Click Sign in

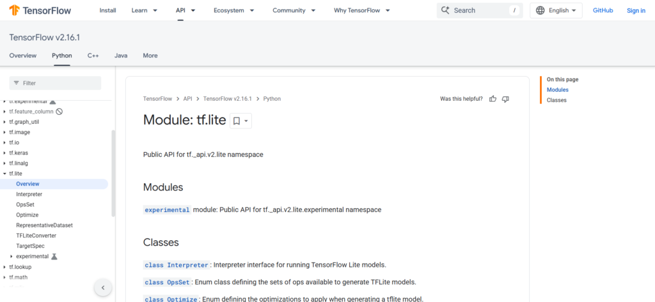tap(636, 10)
